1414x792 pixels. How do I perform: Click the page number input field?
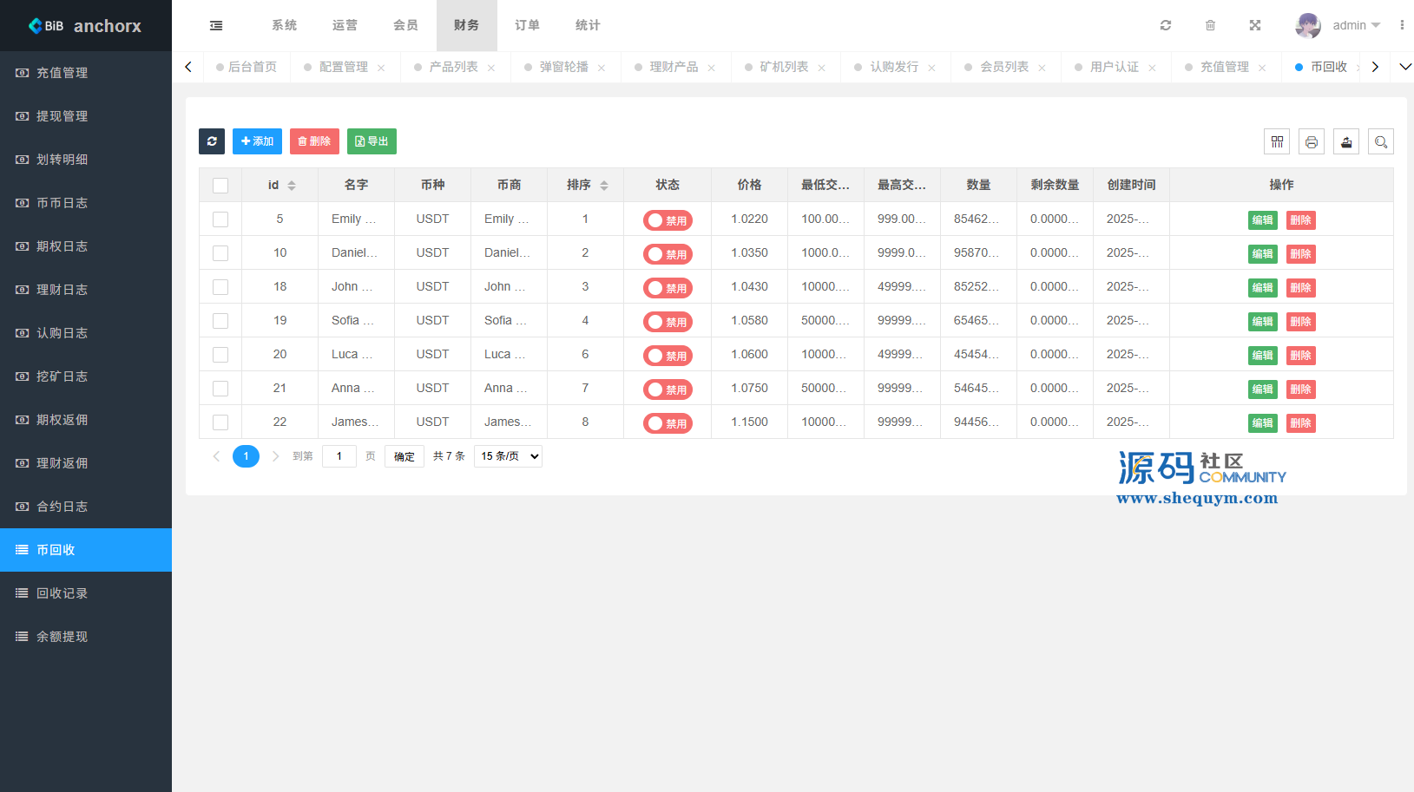[x=339, y=456]
